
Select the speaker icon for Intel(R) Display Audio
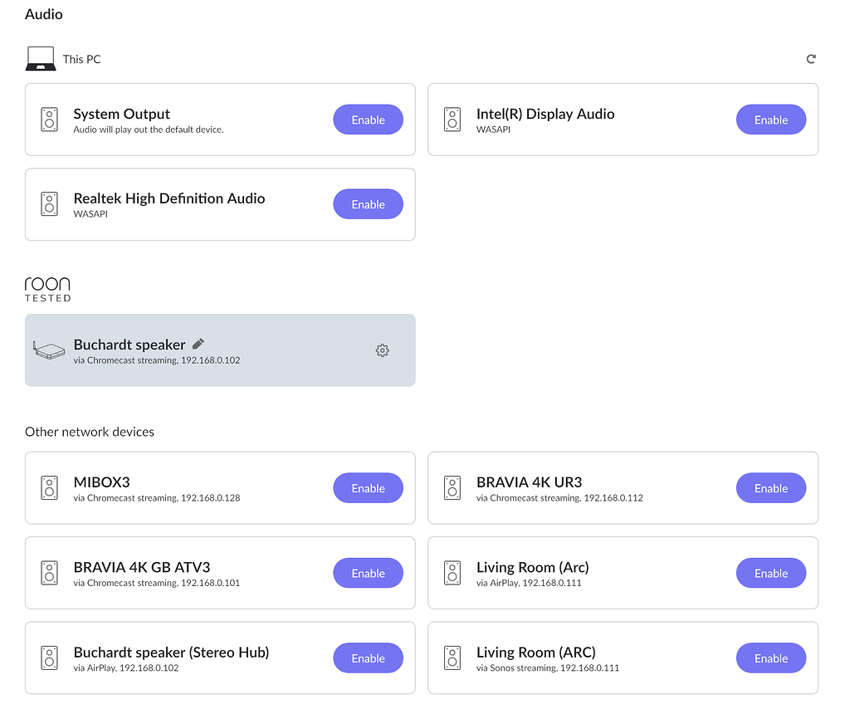click(x=452, y=119)
